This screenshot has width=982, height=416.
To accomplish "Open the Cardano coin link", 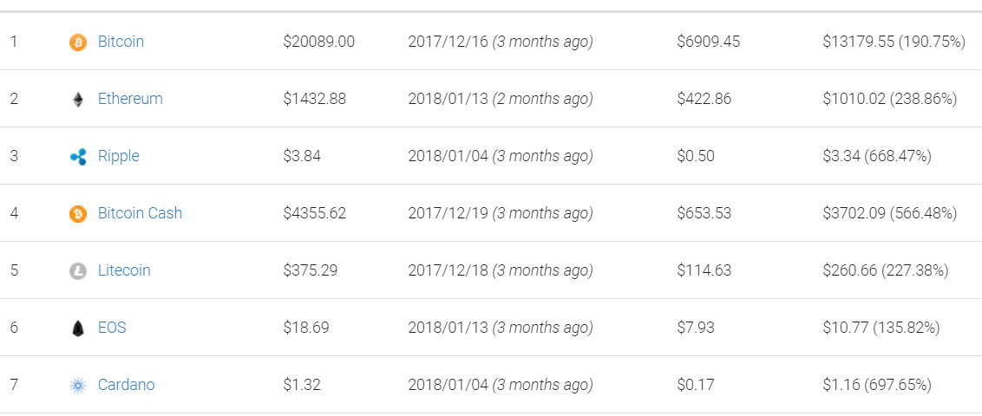I will click(126, 385).
